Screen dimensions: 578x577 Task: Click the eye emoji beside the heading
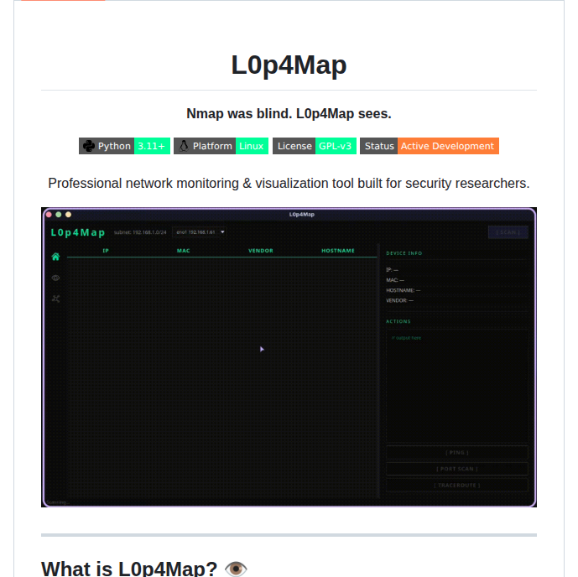click(x=236, y=569)
